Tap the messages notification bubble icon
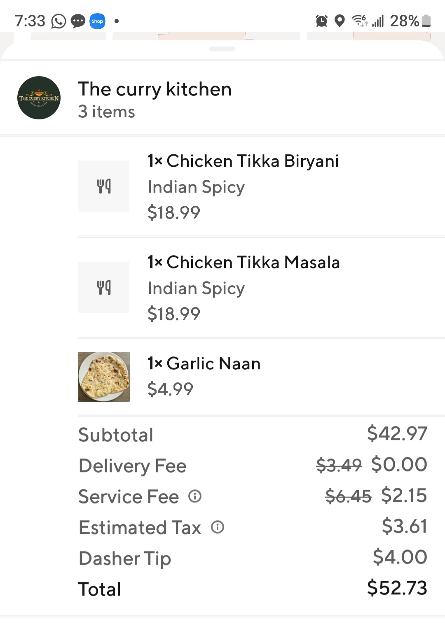 (x=78, y=21)
